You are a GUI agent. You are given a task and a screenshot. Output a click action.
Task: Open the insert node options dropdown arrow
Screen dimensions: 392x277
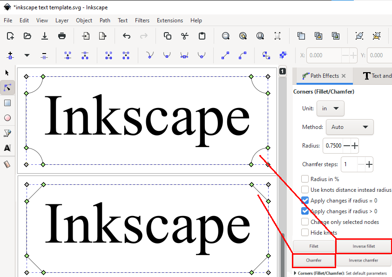27,55
